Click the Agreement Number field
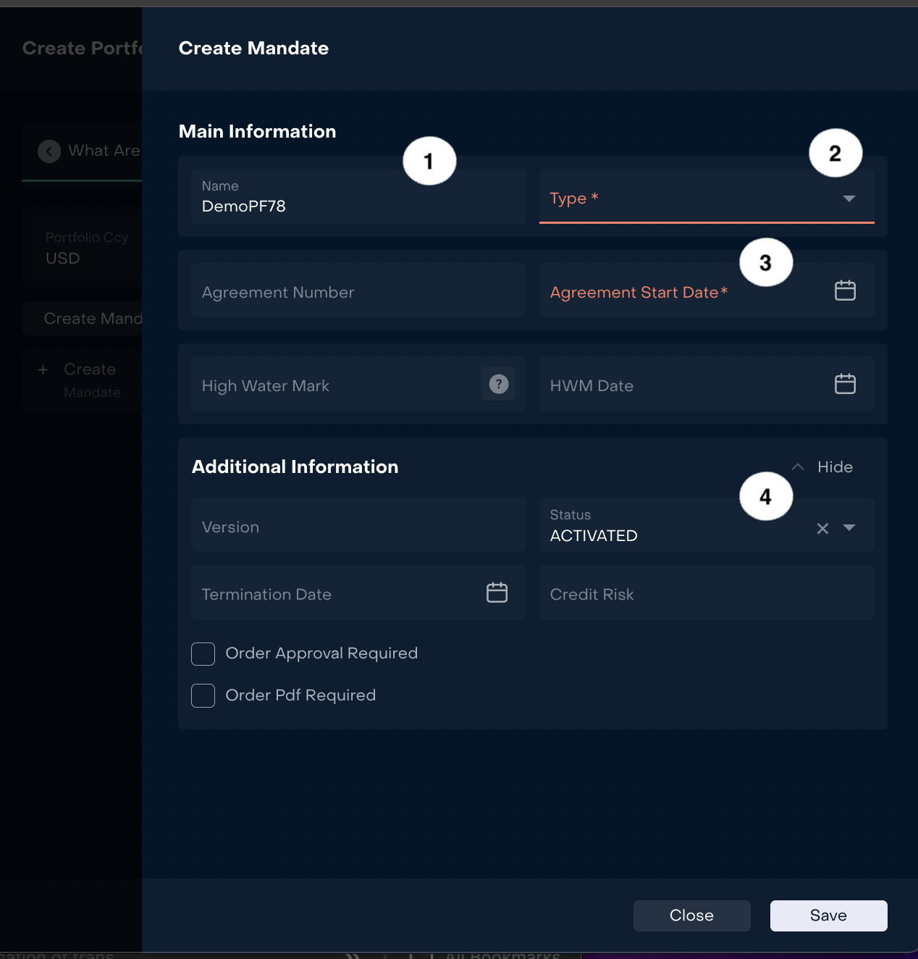This screenshot has height=959, width=918. (358, 290)
